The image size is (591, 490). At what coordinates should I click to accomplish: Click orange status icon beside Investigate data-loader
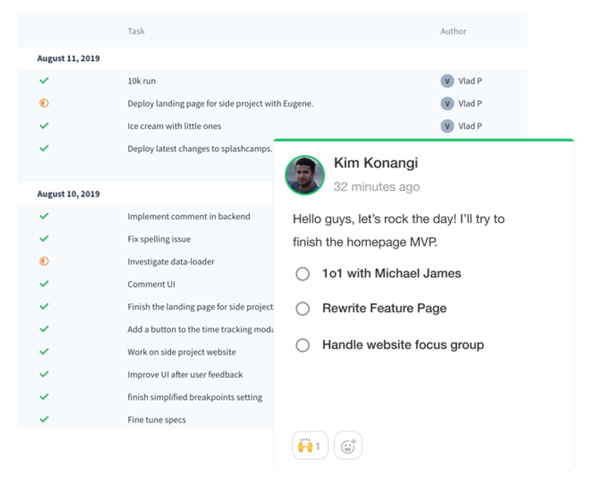pos(44,262)
